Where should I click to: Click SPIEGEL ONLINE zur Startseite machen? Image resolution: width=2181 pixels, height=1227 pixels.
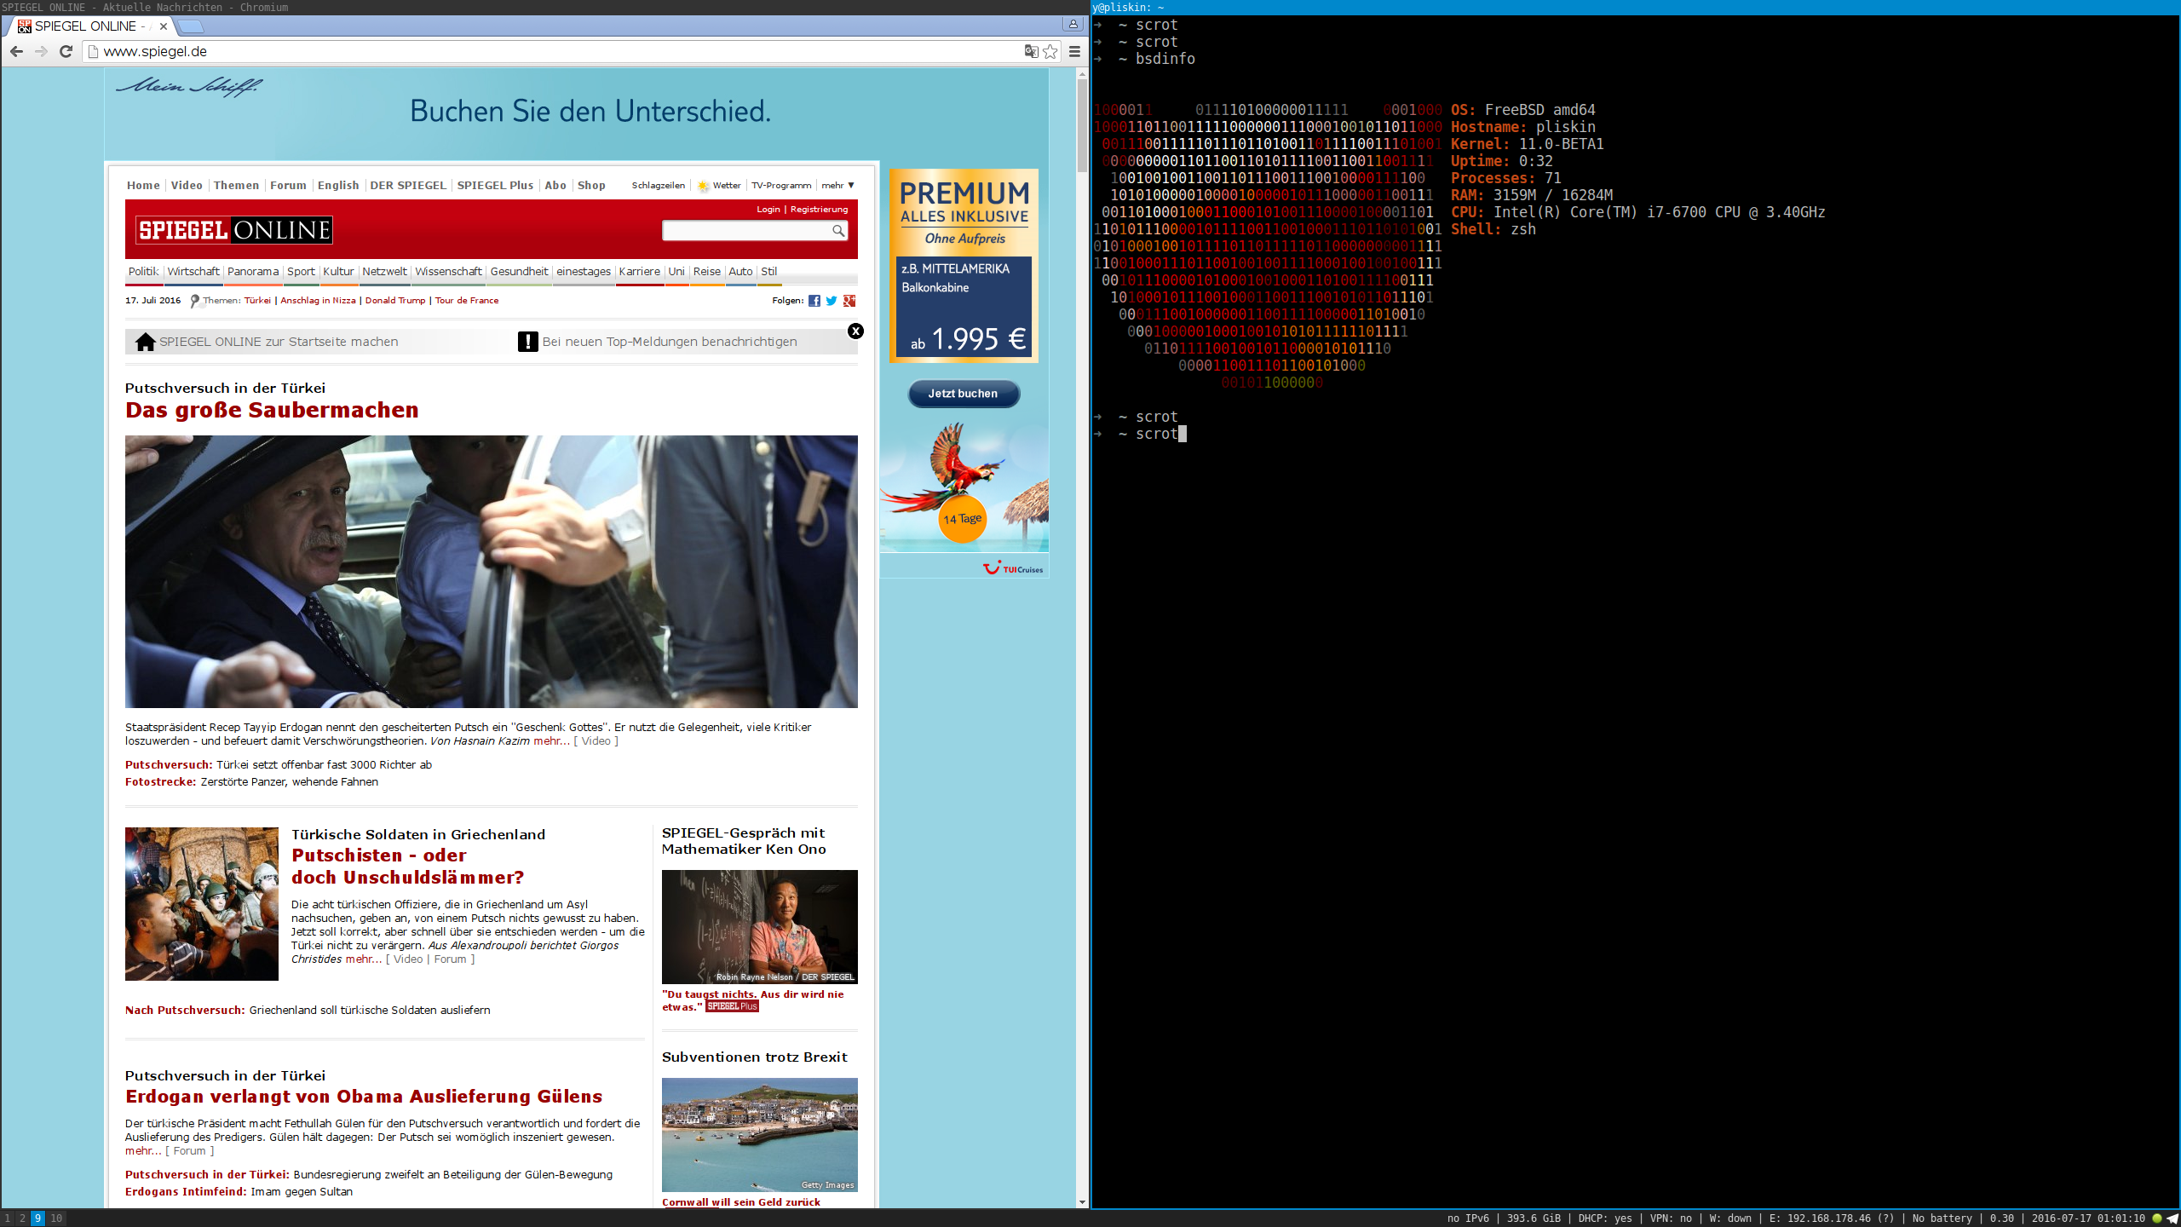click(x=279, y=342)
